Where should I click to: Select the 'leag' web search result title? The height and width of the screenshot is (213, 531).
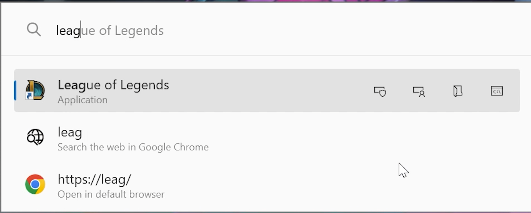[x=70, y=133]
